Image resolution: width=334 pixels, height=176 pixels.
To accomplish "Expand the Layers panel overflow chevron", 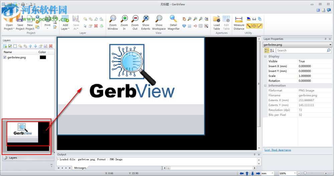I will pyautogui.click(x=51, y=165).
